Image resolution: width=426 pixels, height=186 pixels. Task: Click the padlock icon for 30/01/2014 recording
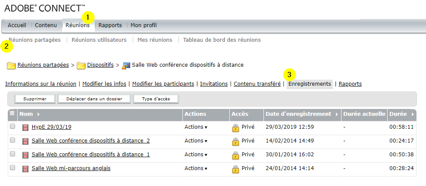(235, 155)
